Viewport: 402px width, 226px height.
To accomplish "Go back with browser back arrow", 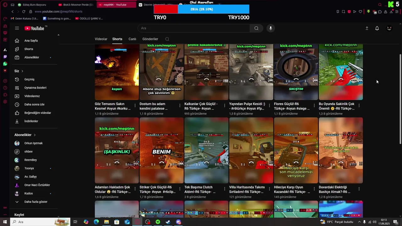I will [x=13, y=12].
